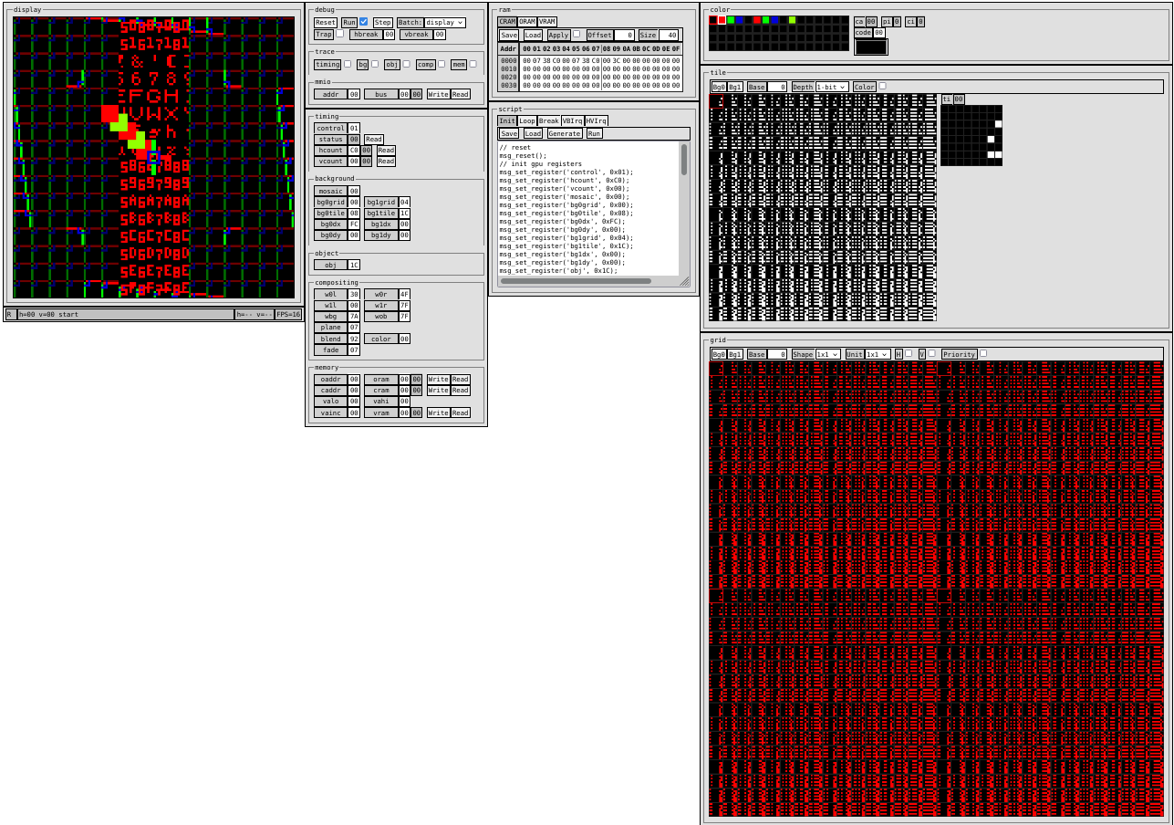1174x825 pixels.
Task: Click Read in the cram memory row
Action: (461, 391)
